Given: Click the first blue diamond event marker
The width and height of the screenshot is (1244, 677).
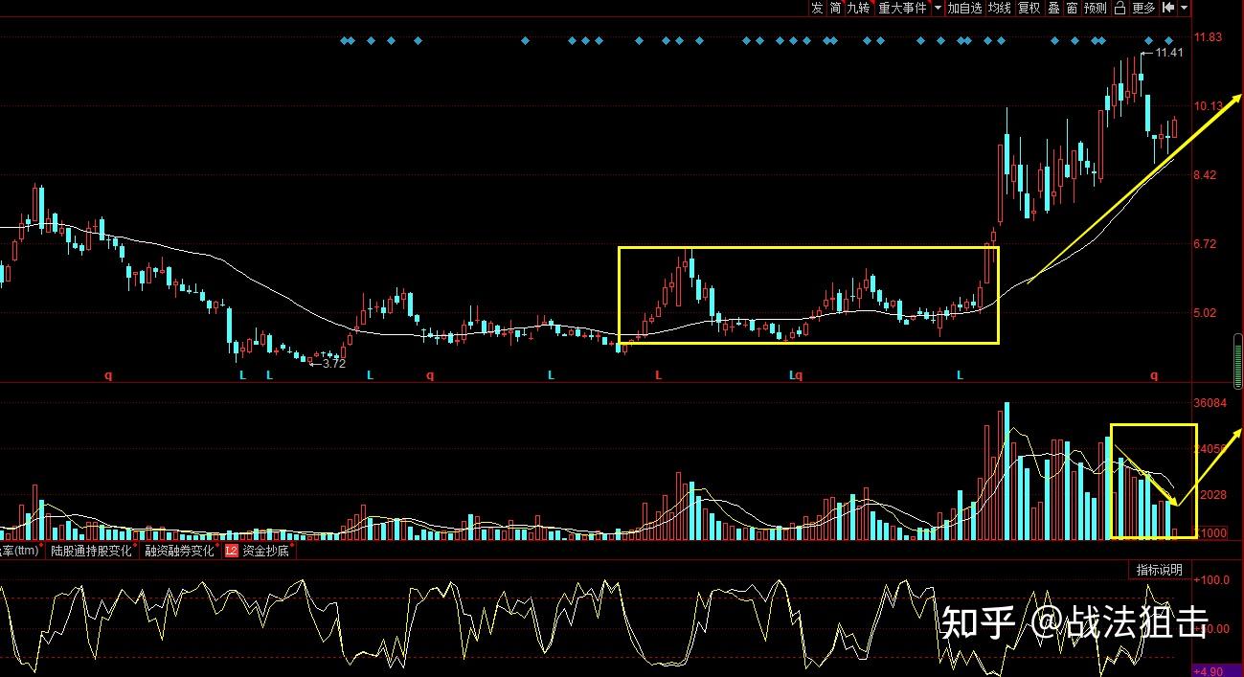Looking at the screenshot, I should pos(344,41).
